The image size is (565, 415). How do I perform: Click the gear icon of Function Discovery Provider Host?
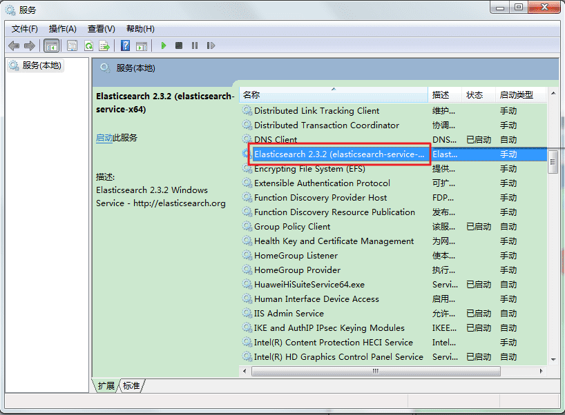(247, 197)
